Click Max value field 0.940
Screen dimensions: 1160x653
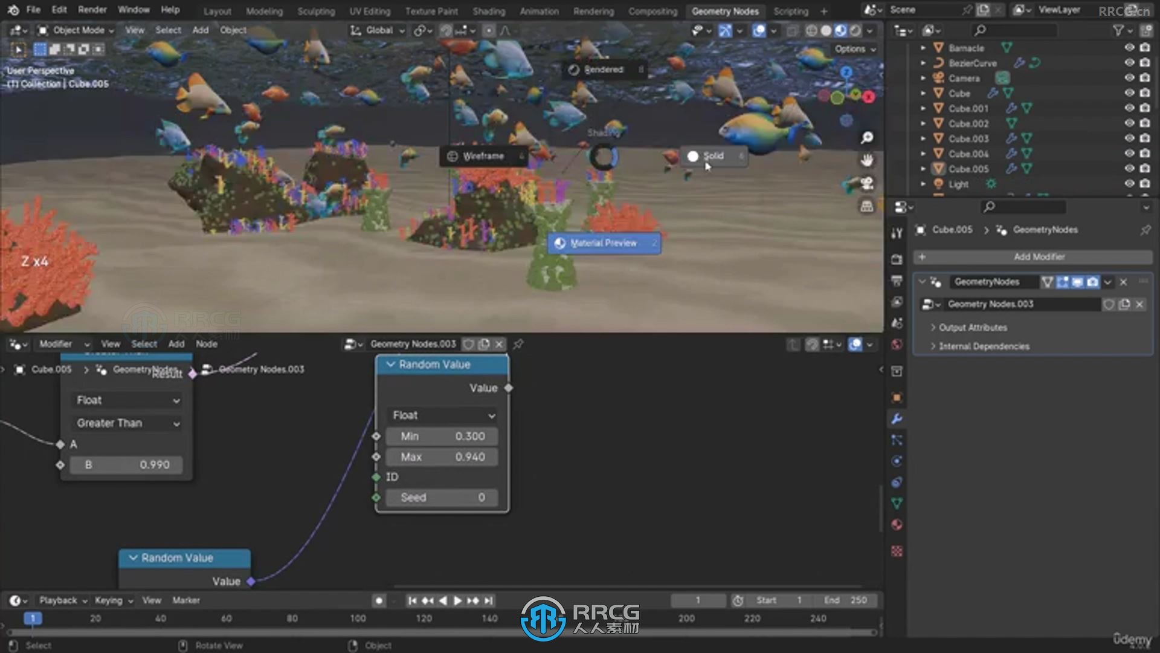[x=443, y=457]
